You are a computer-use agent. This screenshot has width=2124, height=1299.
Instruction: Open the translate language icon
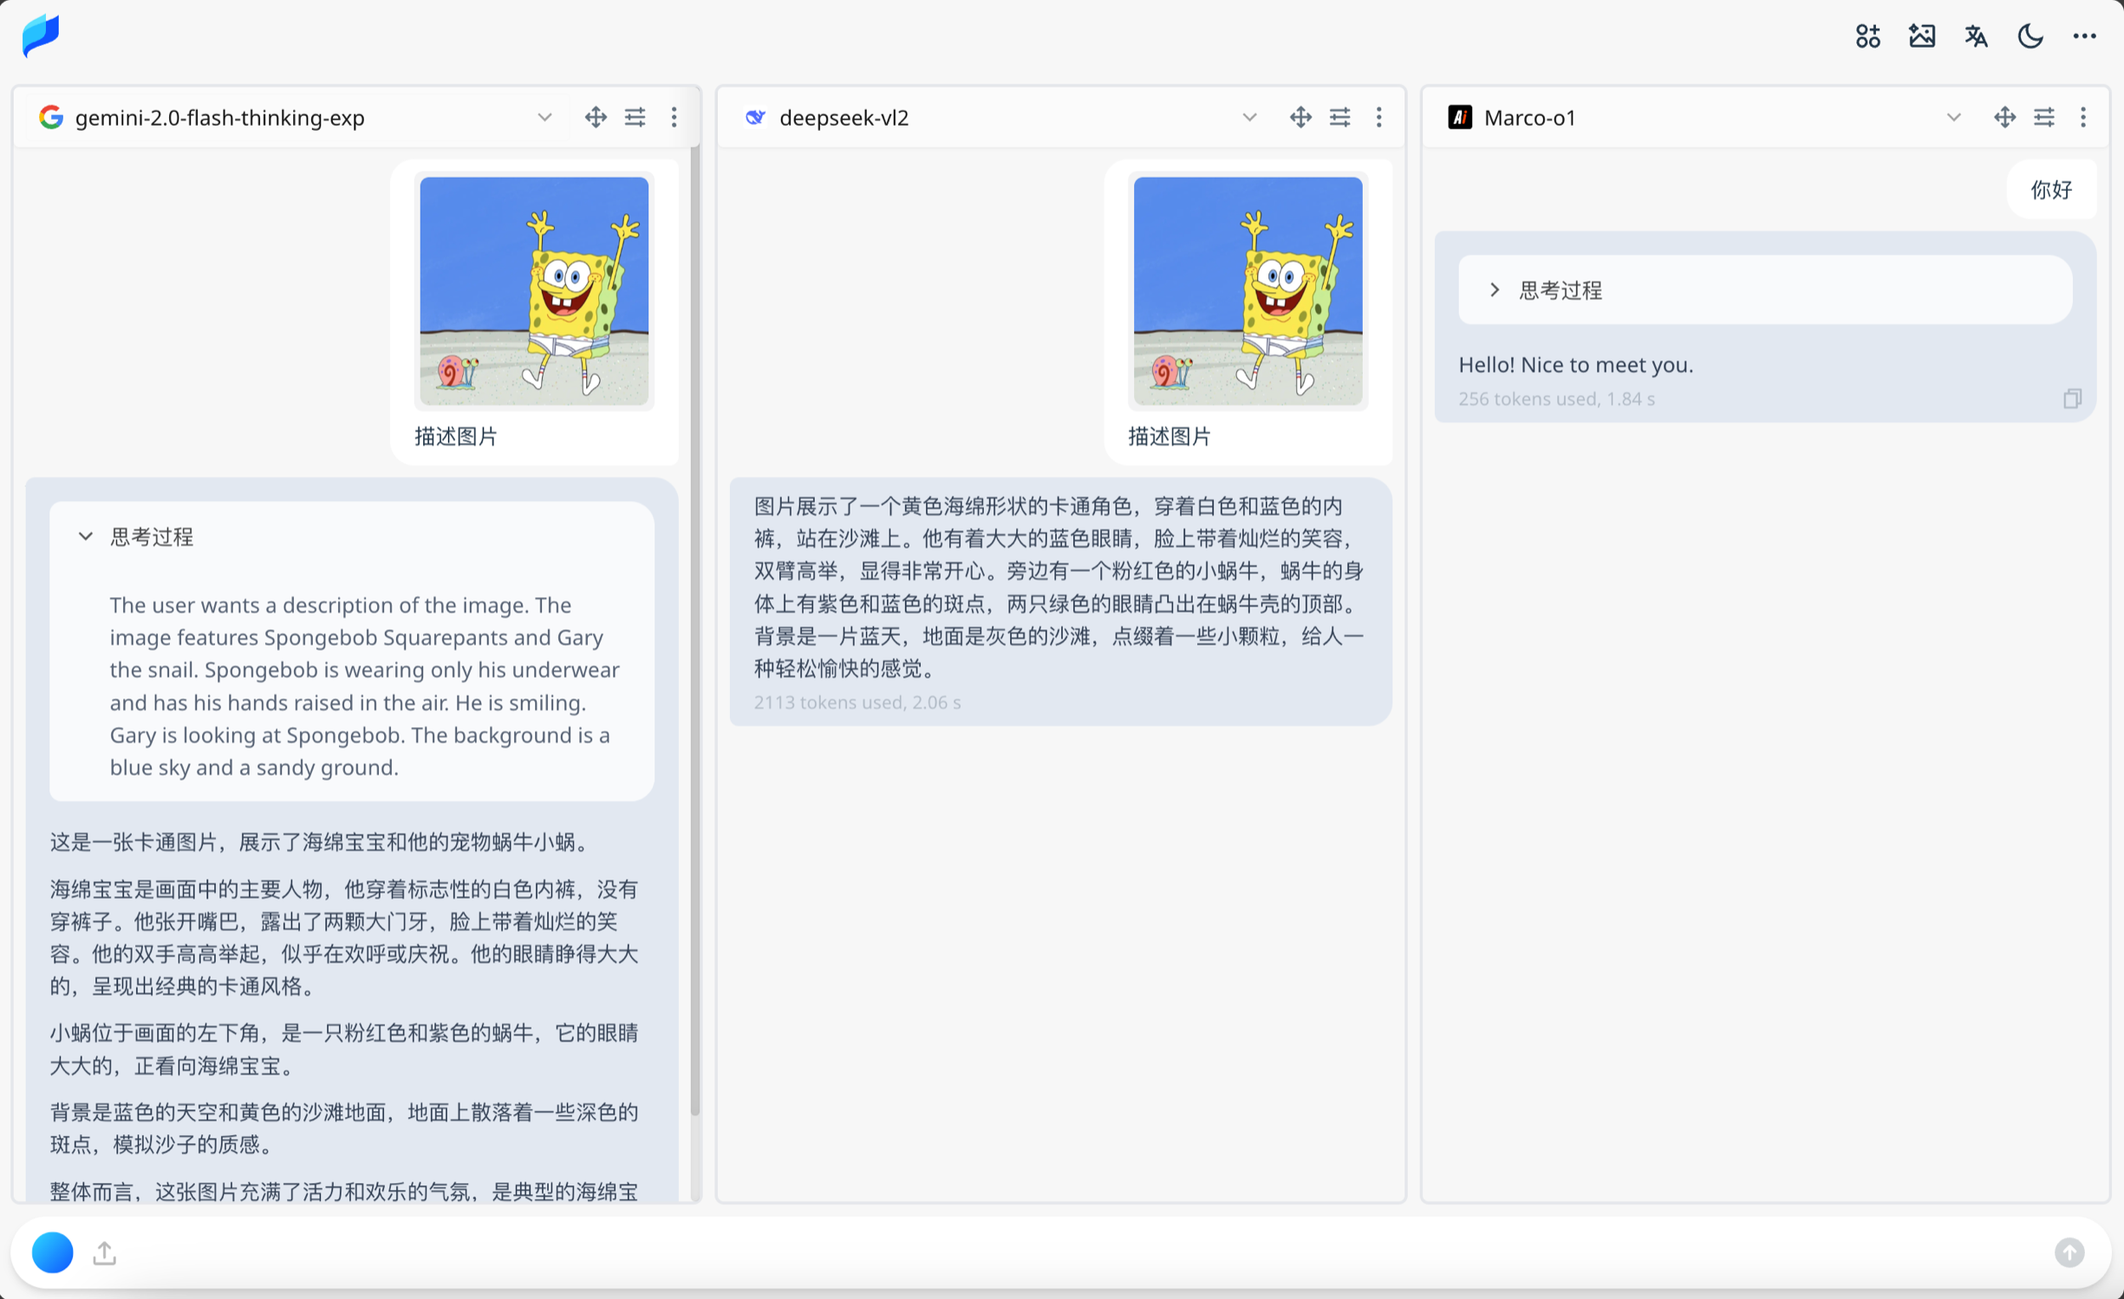(x=1976, y=36)
